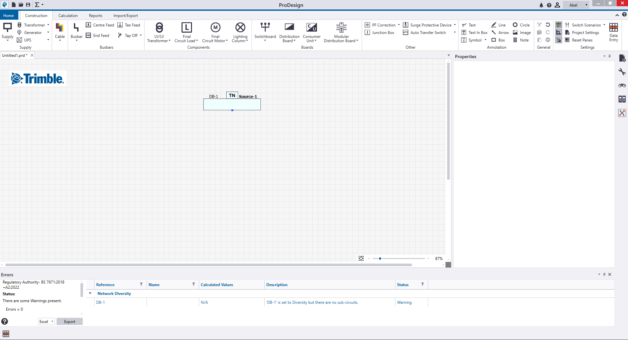Add a Supply source

pyautogui.click(x=8, y=32)
